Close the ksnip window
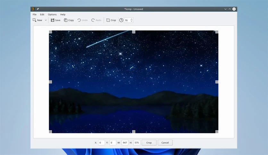The image size is (268, 155). pos(234,9)
